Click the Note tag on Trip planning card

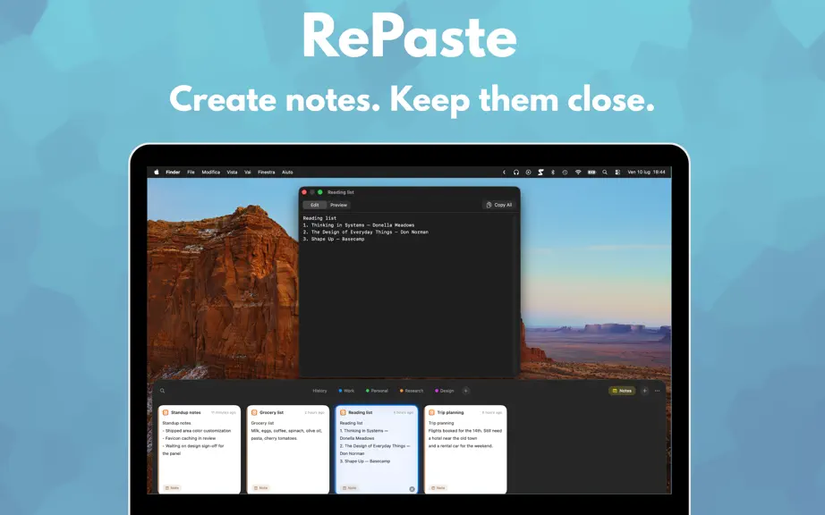pos(438,487)
